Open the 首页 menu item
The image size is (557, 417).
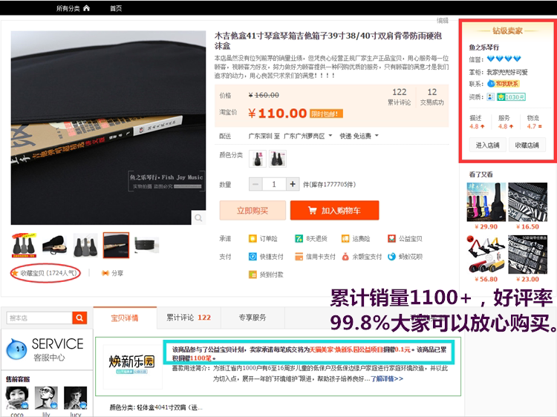coord(116,8)
